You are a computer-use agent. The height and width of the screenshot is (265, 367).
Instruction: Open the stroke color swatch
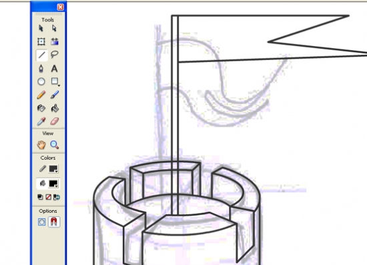pyautogui.click(x=53, y=169)
